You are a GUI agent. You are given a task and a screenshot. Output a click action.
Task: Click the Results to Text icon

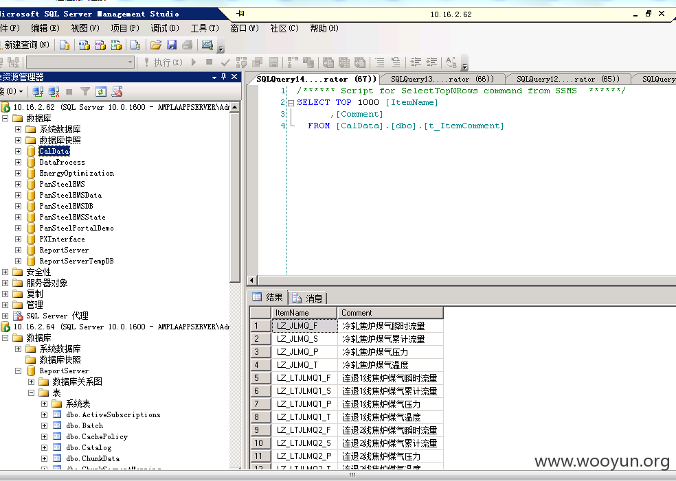point(328,63)
